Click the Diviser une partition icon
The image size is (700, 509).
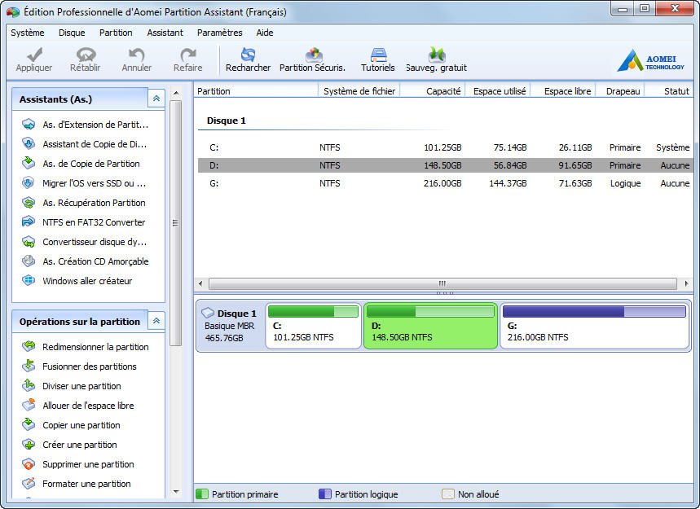point(29,386)
